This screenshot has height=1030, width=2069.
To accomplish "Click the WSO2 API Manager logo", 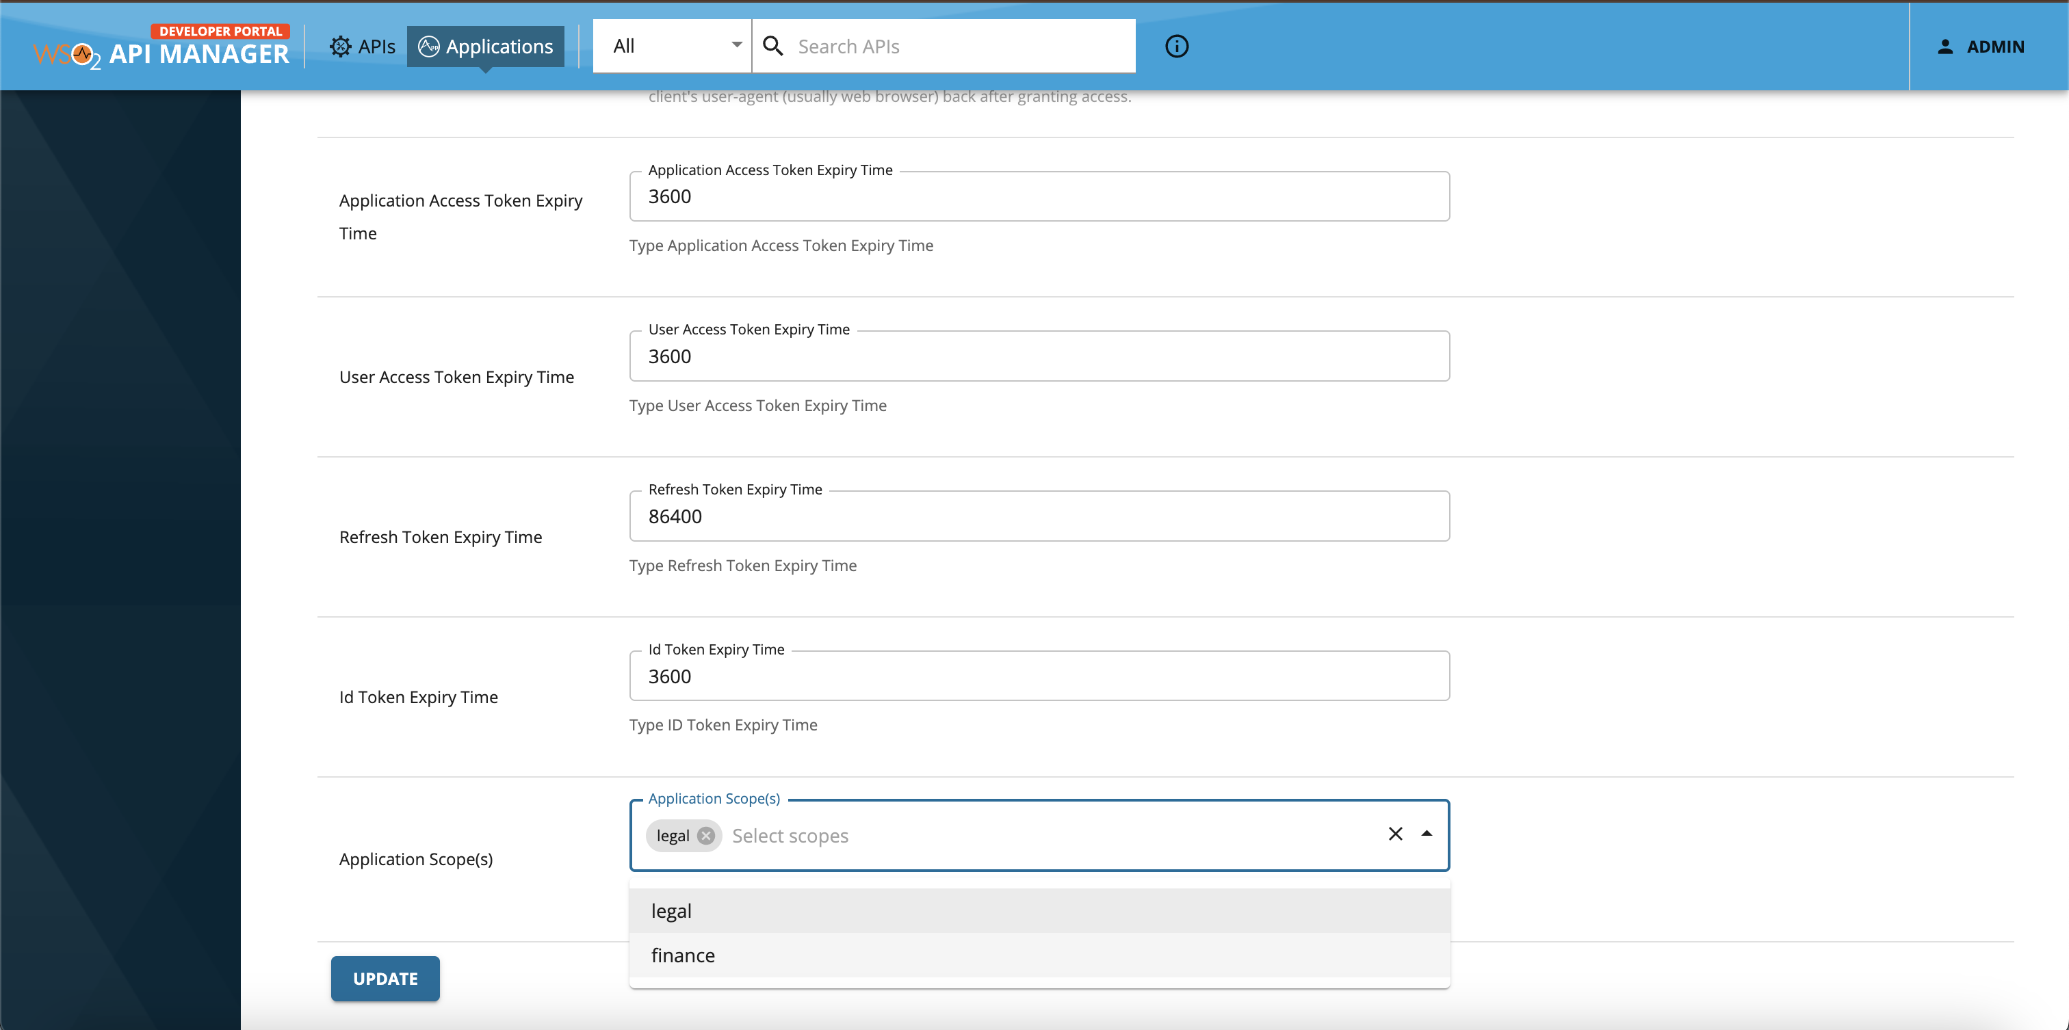I will coord(160,54).
